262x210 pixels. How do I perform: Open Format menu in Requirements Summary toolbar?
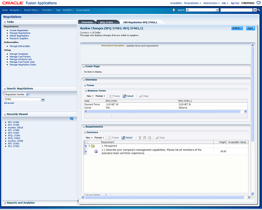[x=99, y=138]
